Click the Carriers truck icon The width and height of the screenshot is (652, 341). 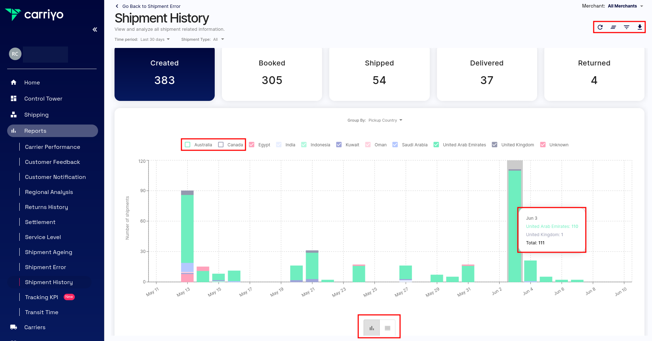point(14,327)
